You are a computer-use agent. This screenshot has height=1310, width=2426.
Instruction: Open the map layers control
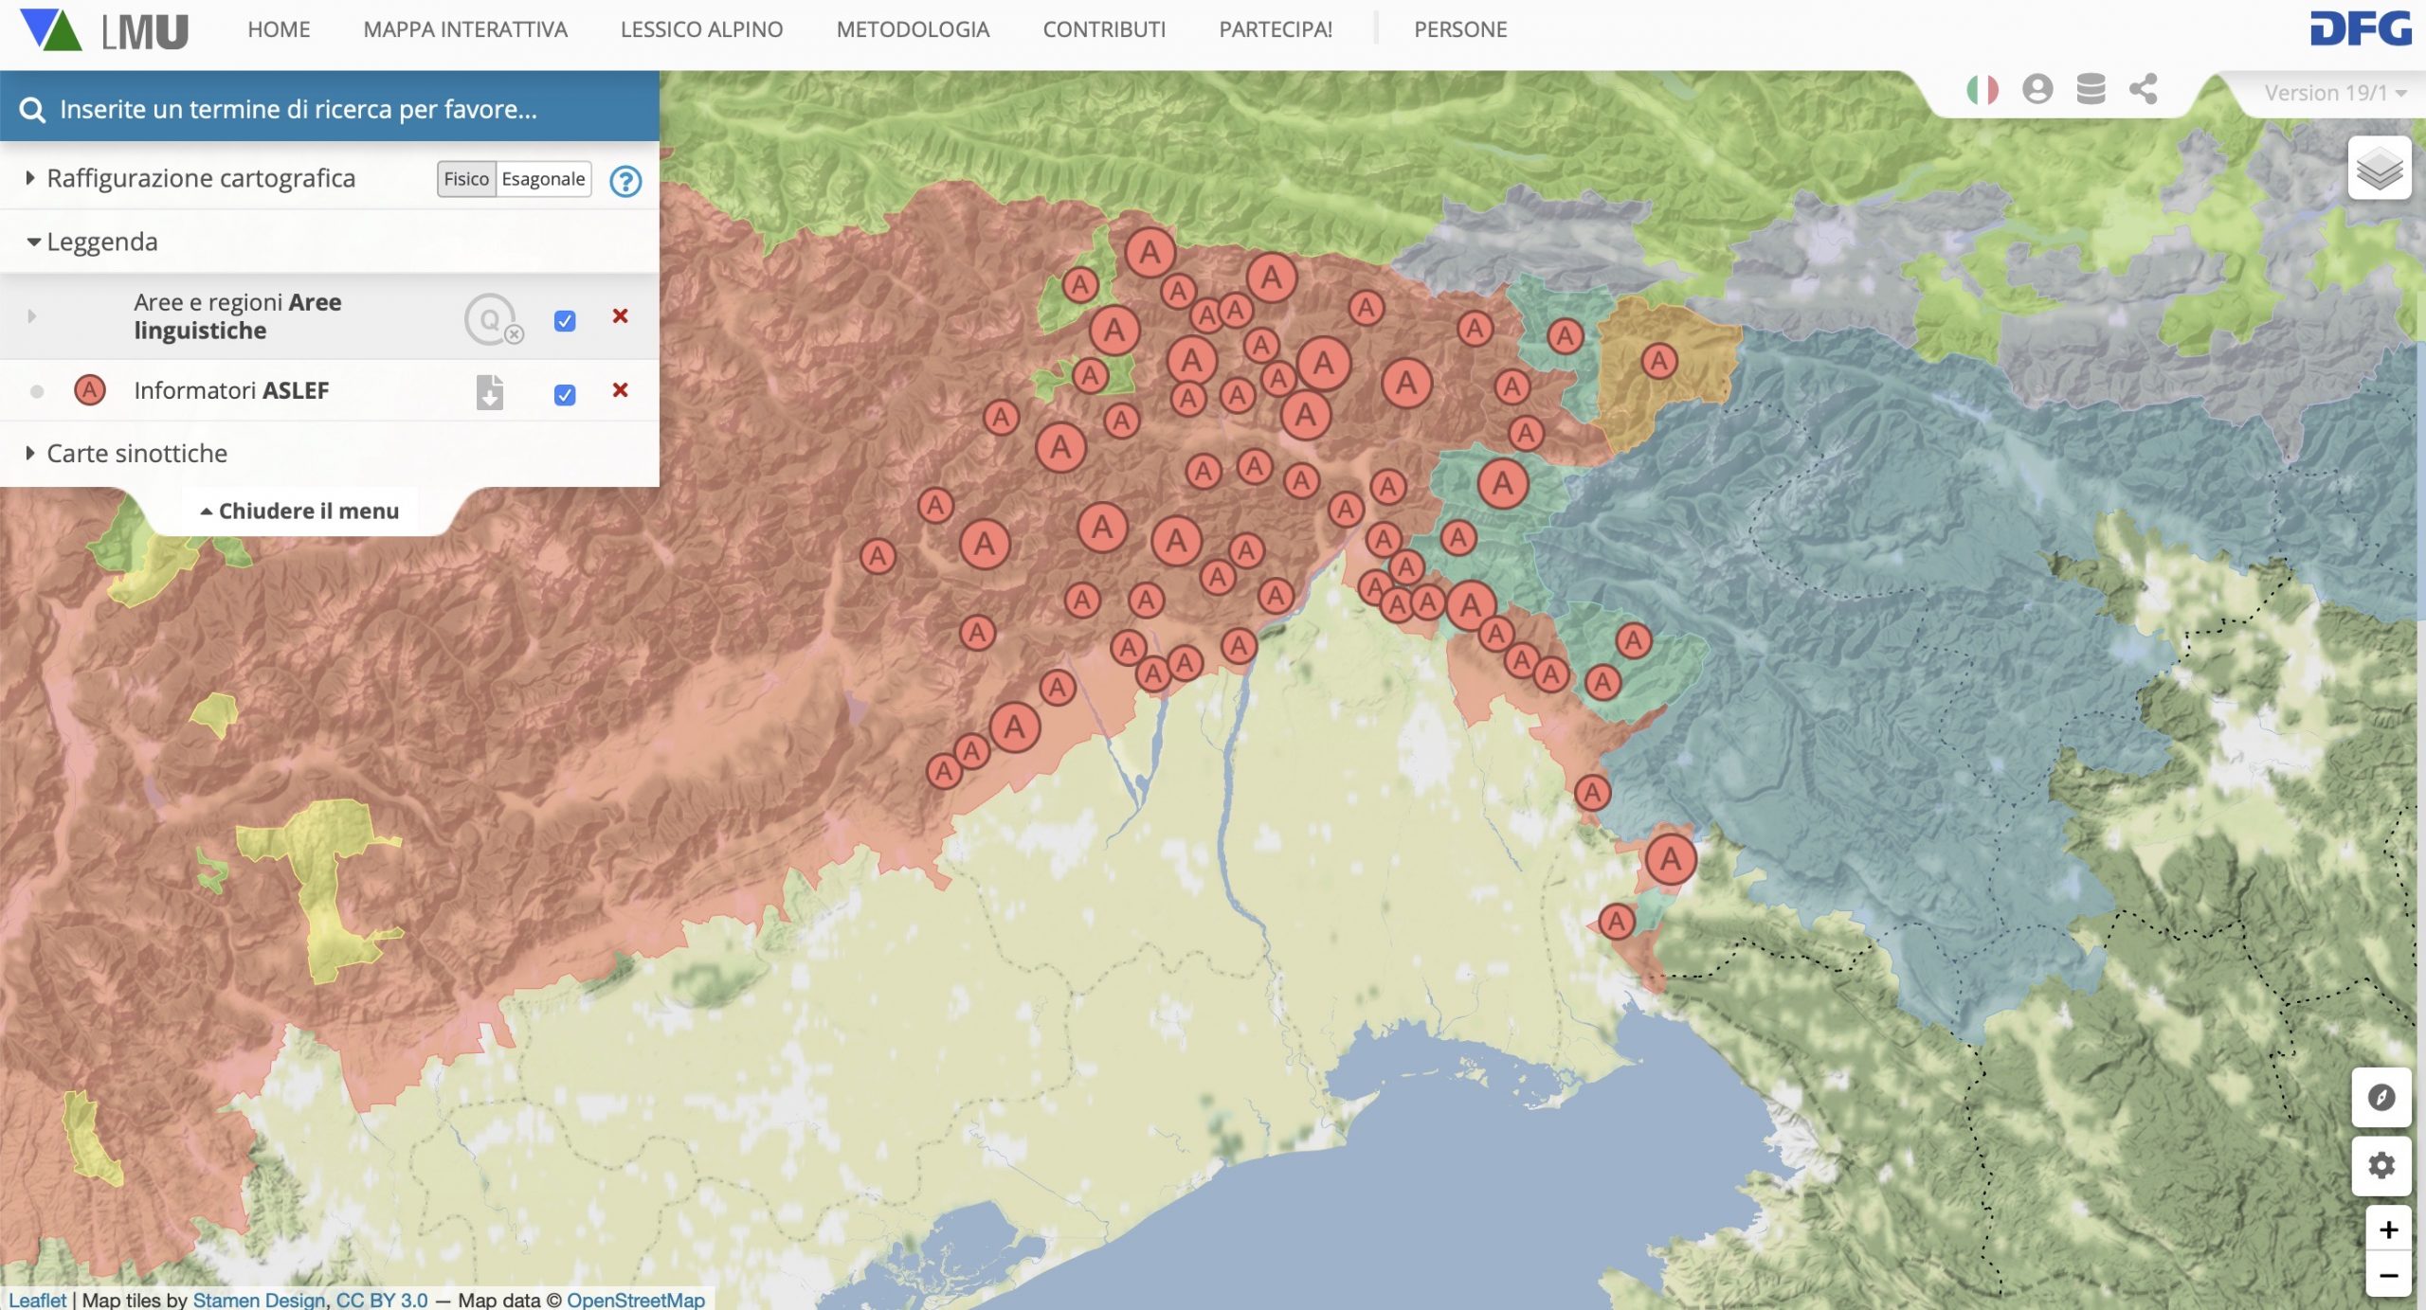point(2379,169)
